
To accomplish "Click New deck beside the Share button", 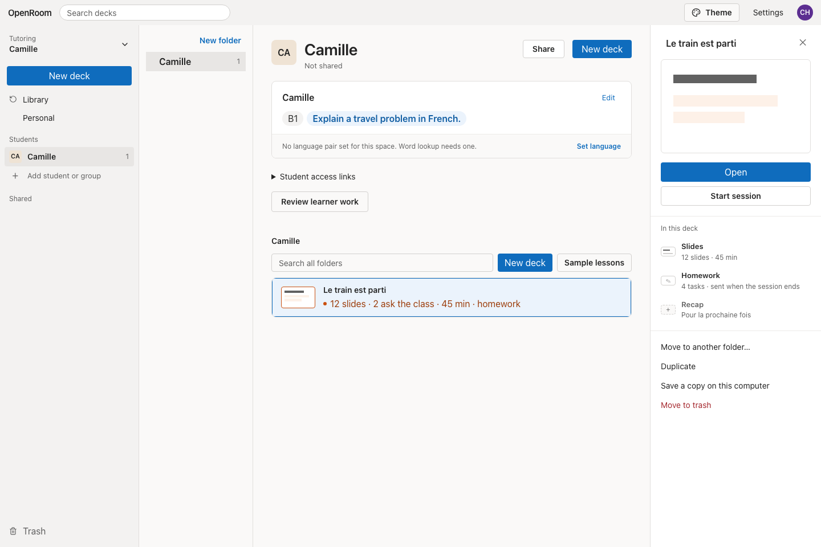I will pyautogui.click(x=602, y=49).
